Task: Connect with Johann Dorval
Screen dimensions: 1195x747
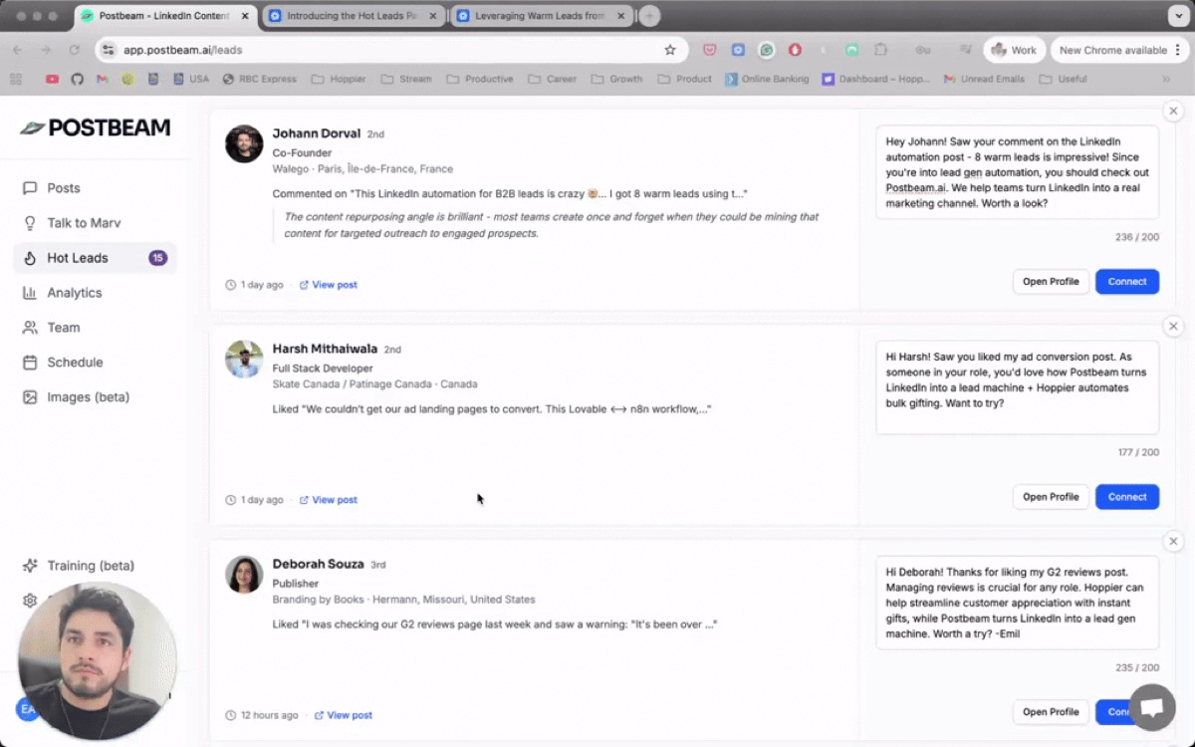Action: pyautogui.click(x=1127, y=281)
